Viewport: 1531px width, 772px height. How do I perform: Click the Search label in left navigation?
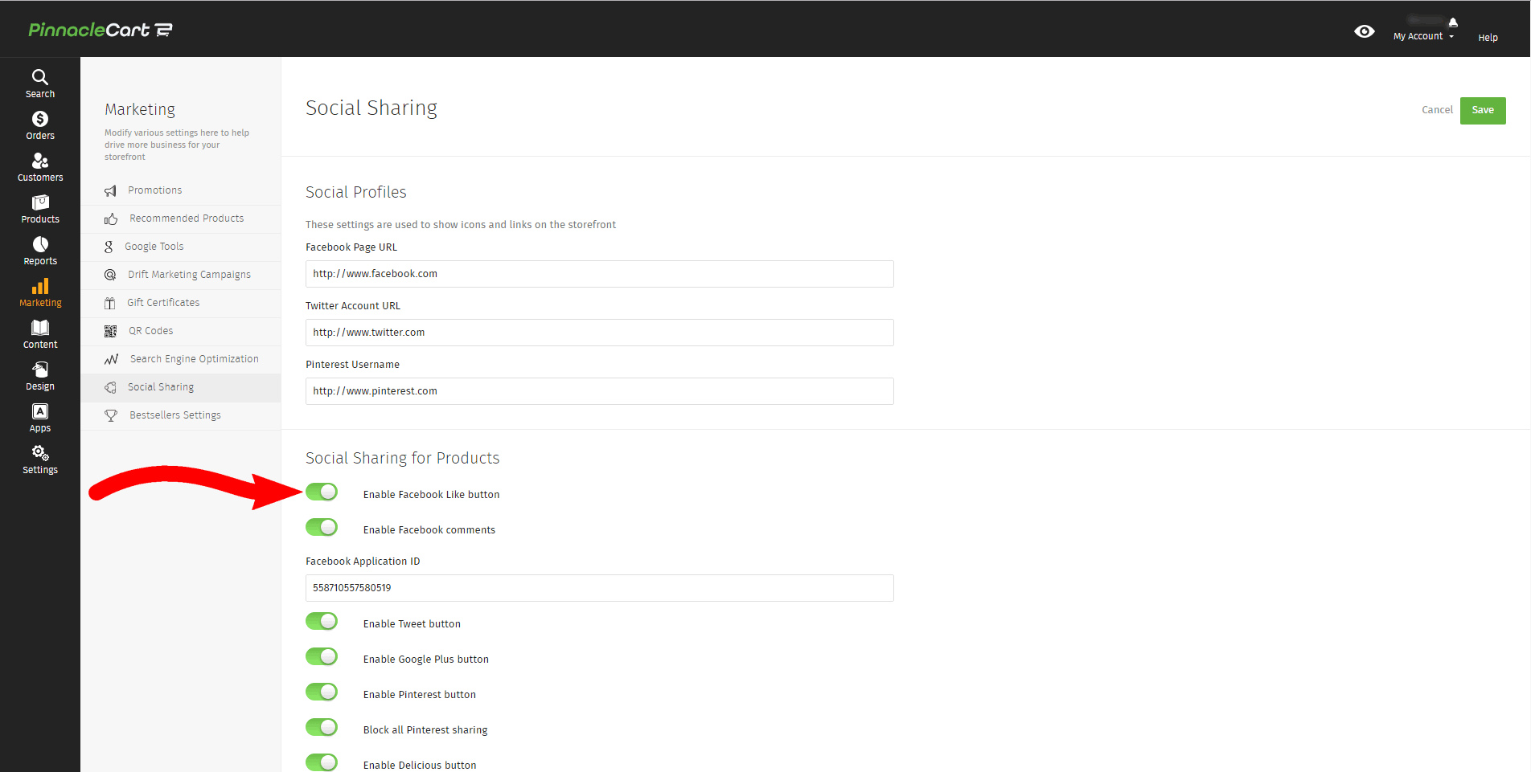point(40,94)
